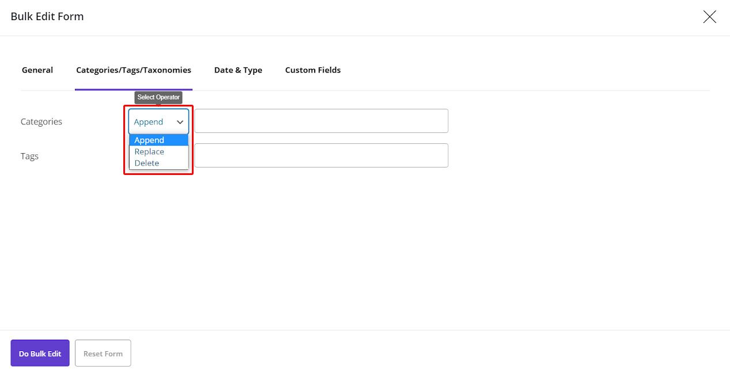Open the Date & Type tab
Screen dimensions: 730x373
pos(238,70)
